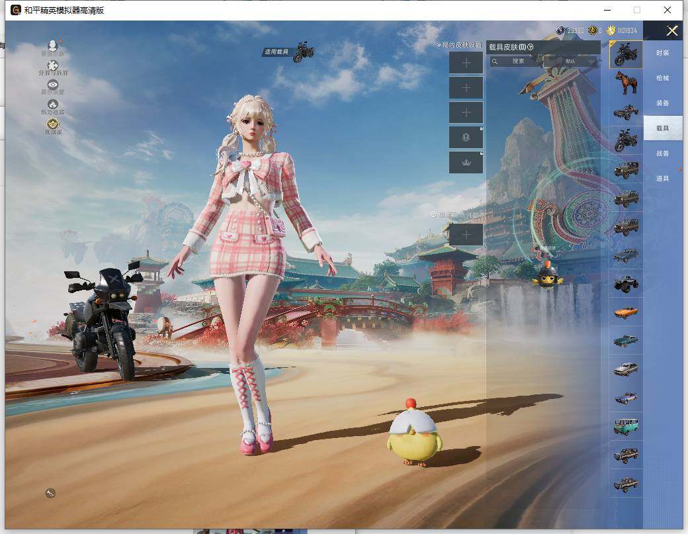
Task: Click the small round icon in the bottom-left corner
Action: tap(50, 493)
